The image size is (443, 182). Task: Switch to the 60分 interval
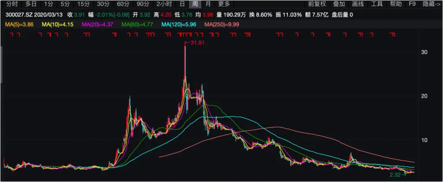(123, 4)
